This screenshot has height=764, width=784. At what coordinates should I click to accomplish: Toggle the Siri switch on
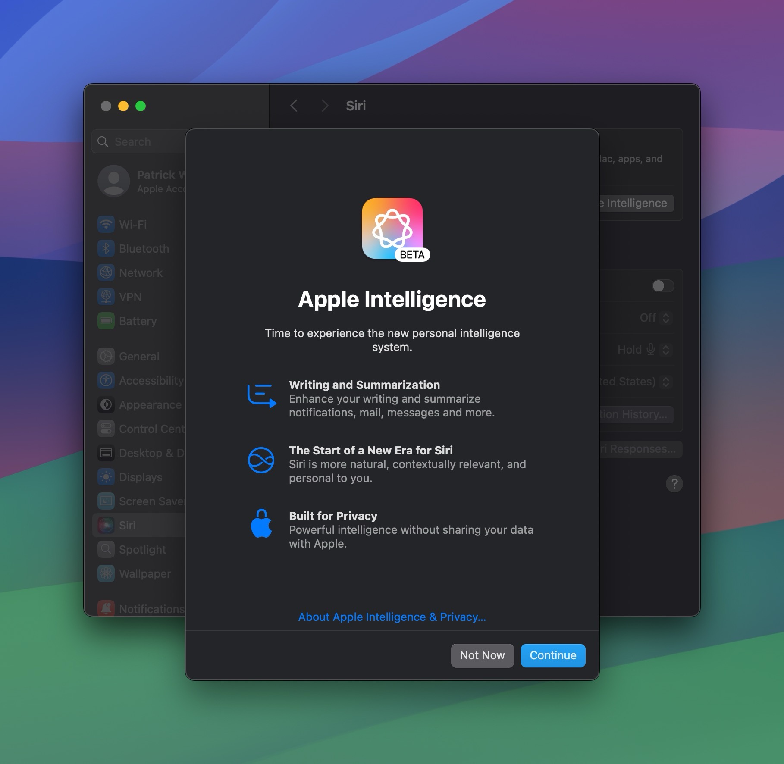tap(663, 286)
